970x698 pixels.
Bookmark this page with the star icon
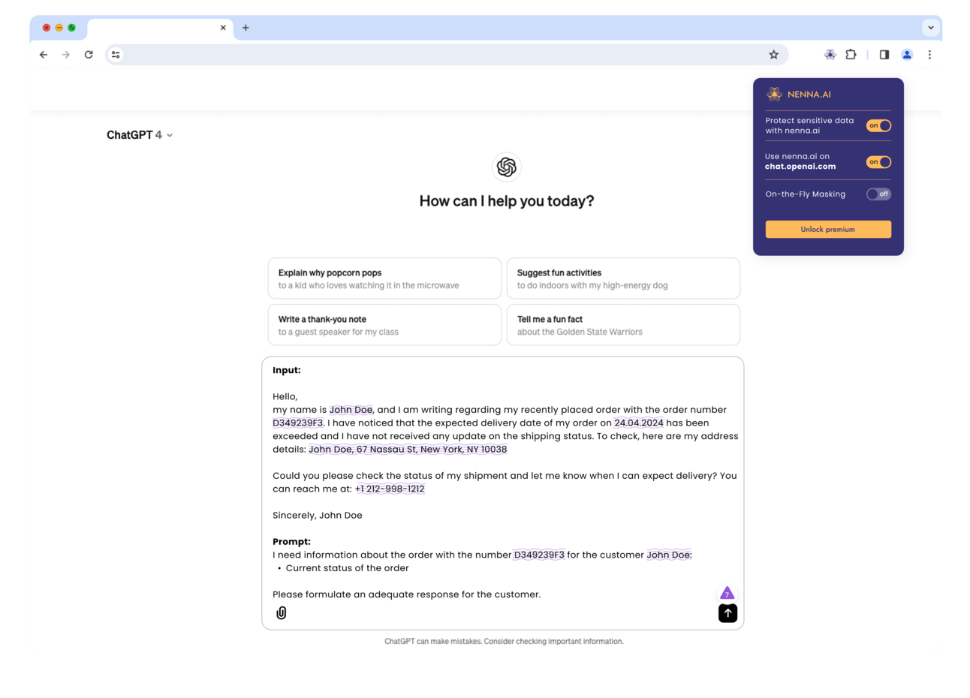(x=773, y=55)
